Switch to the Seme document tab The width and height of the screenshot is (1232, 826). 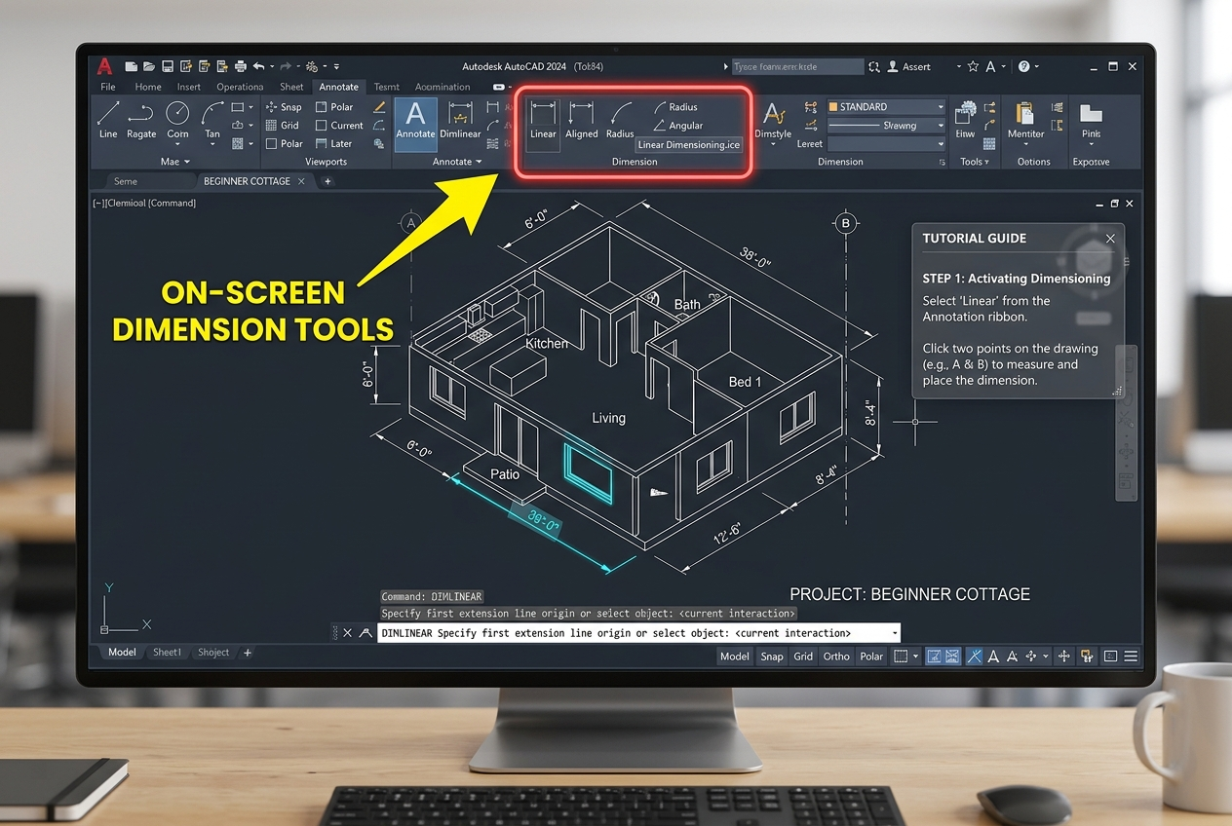126,181
